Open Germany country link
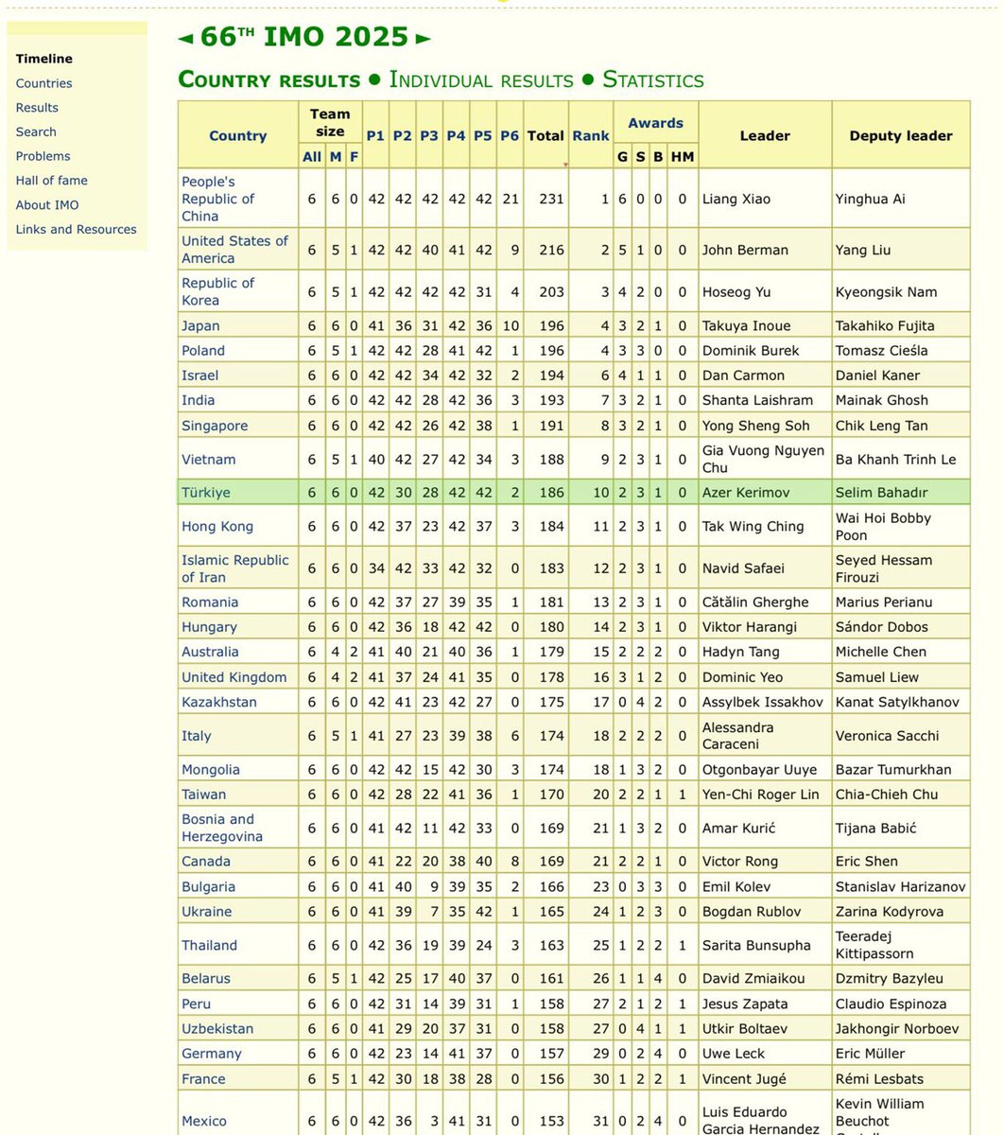This screenshot has width=1004, height=1135. coord(212,1054)
